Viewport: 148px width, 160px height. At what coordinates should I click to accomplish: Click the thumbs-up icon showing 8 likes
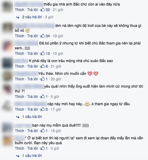point(43,66)
